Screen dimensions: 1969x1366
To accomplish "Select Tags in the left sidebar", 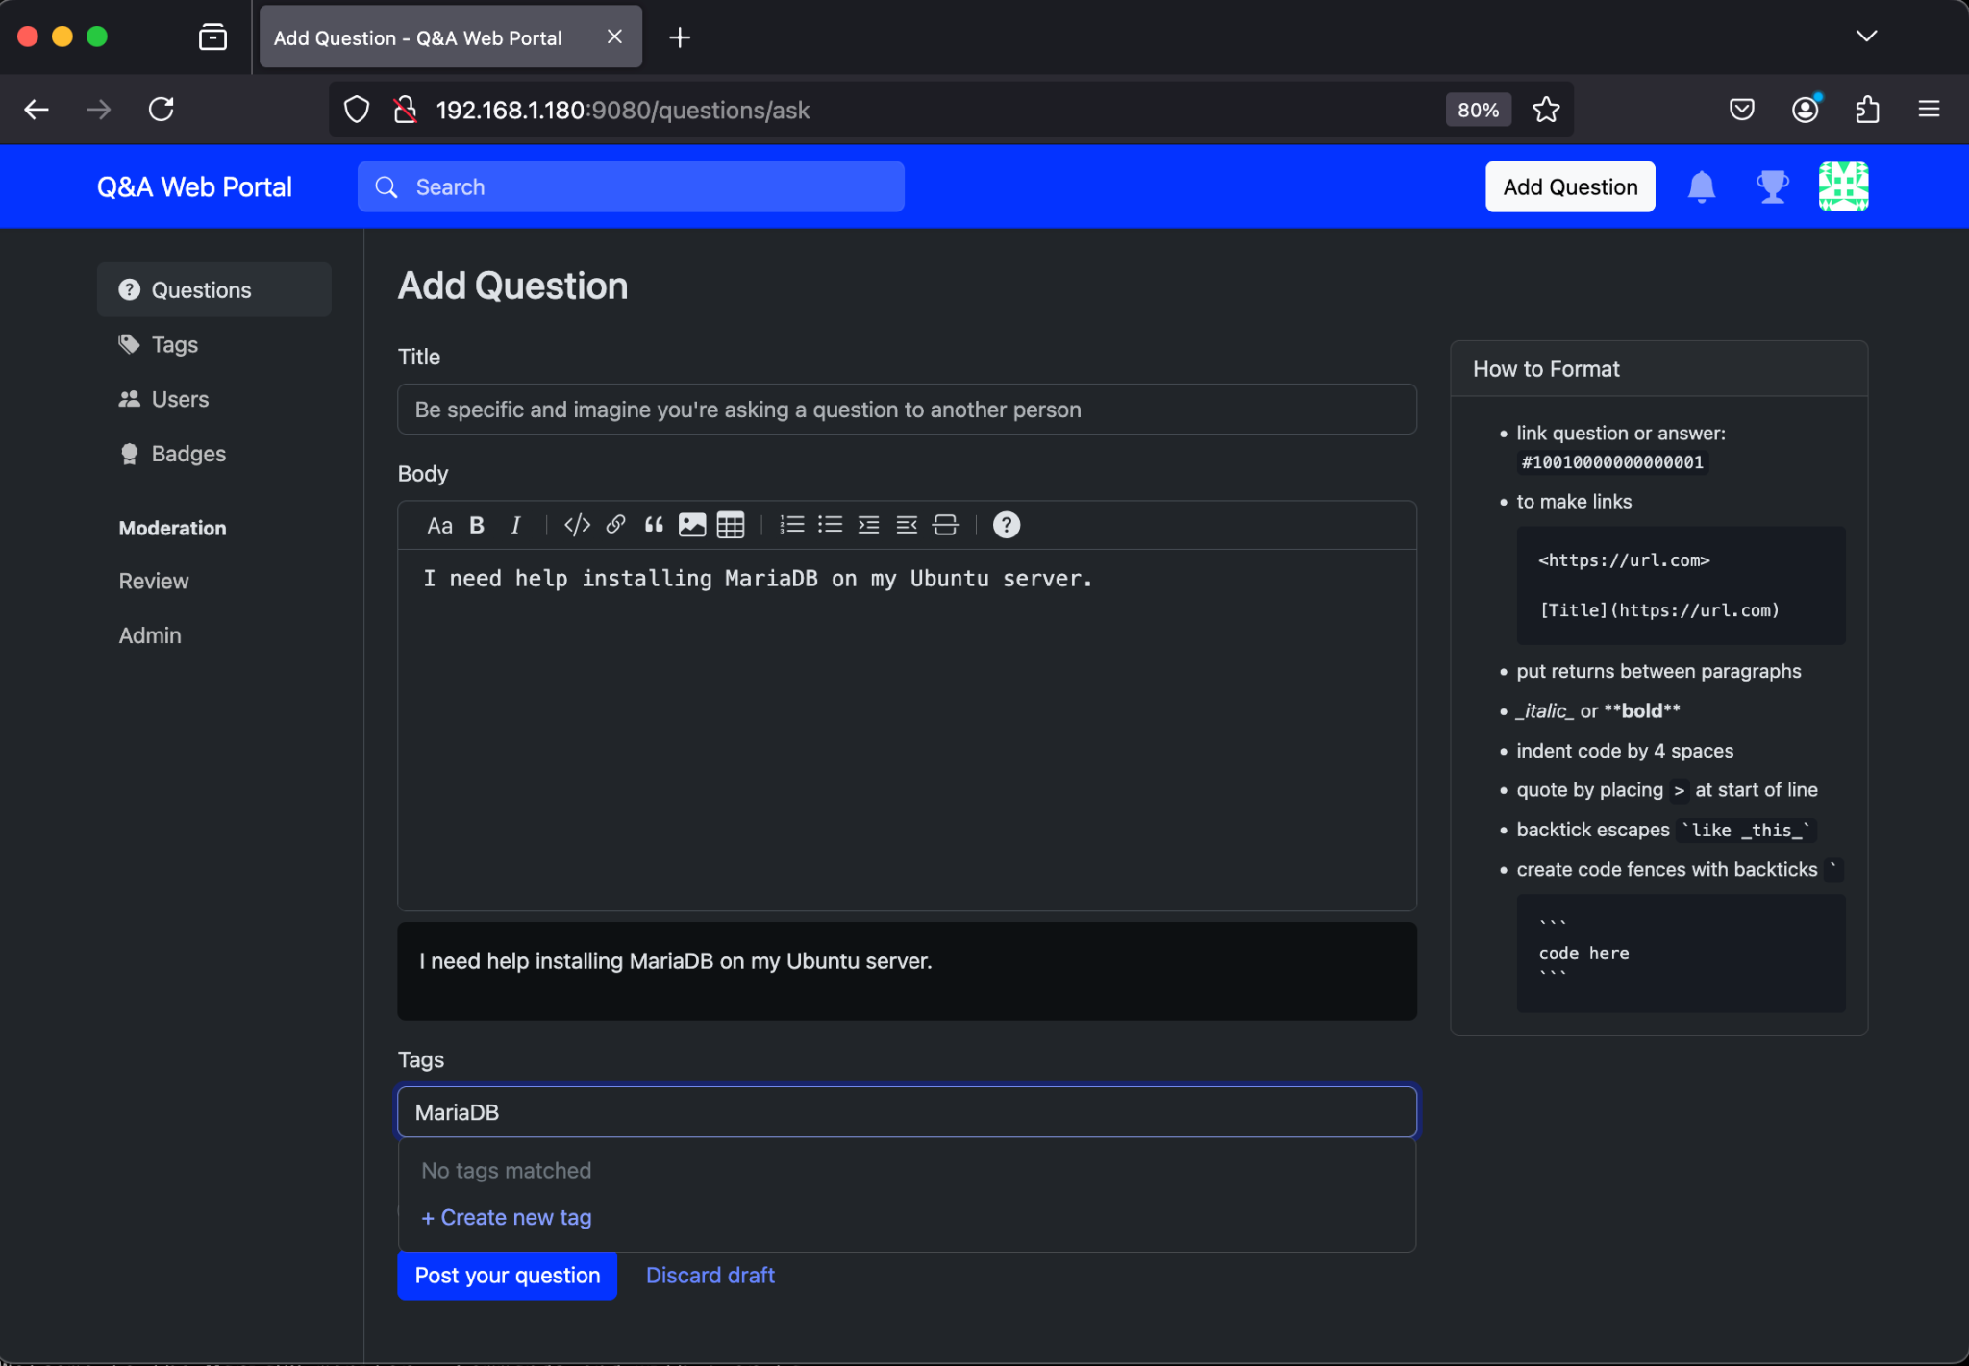I will coord(174,344).
